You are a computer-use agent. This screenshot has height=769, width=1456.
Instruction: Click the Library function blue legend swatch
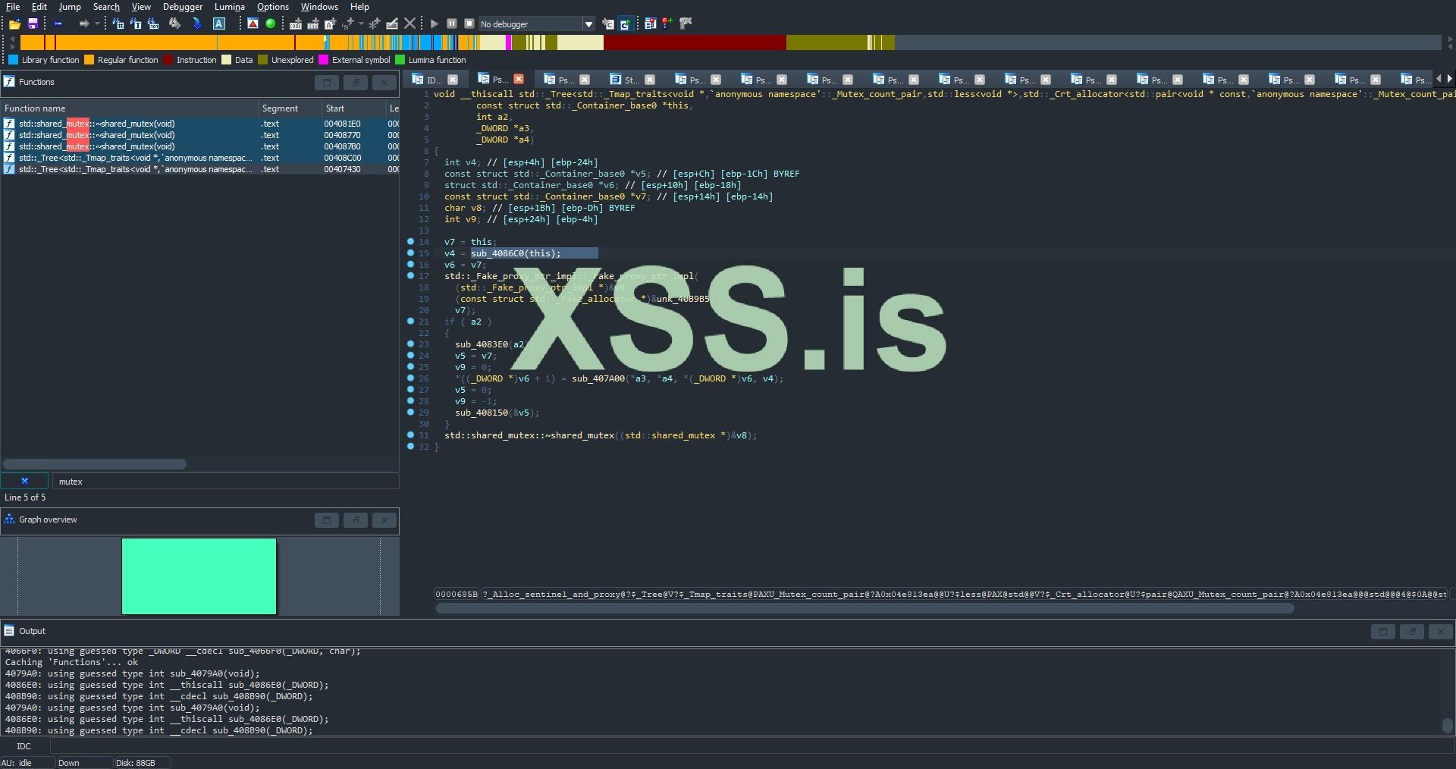(x=13, y=60)
